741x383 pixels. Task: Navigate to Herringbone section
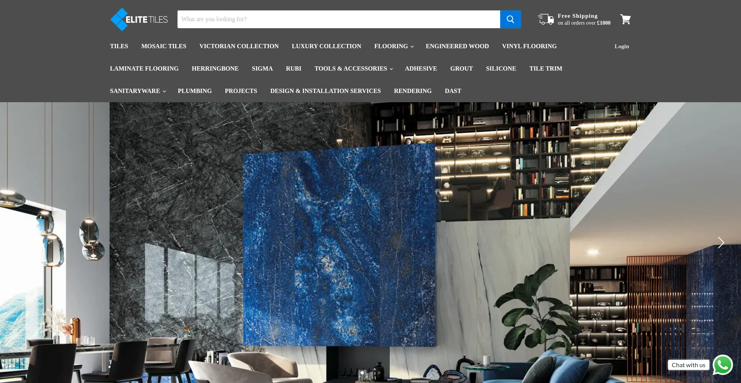215,69
